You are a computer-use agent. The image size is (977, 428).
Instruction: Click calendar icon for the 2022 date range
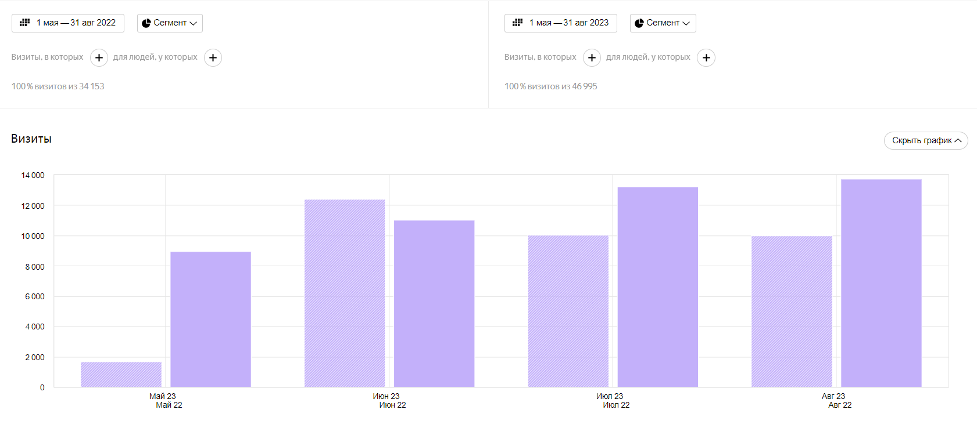tap(24, 23)
